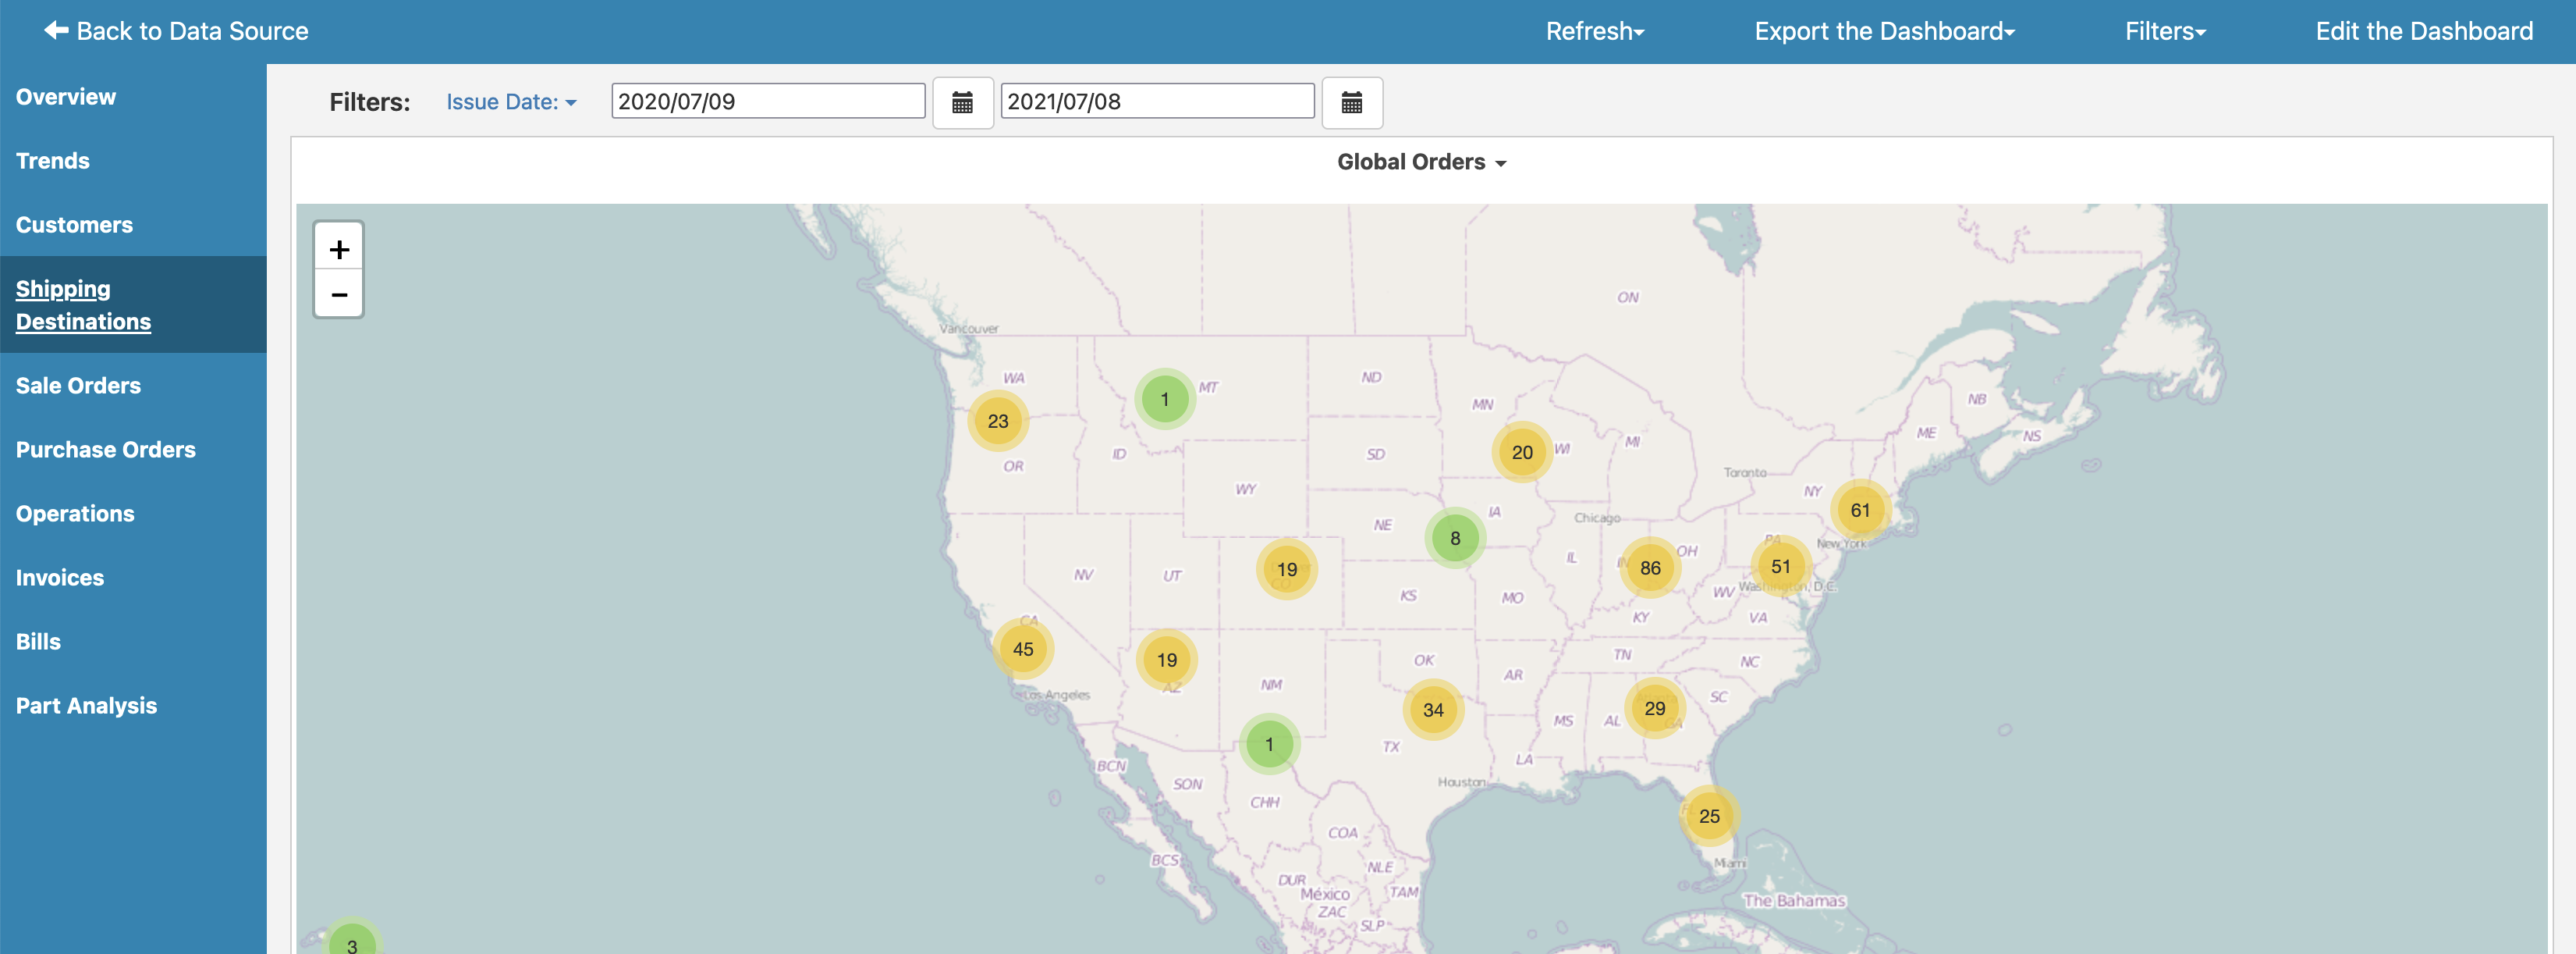This screenshot has width=2576, height=954.
Task: Click the zoom in (+) button on map
Action: point(339,247)
